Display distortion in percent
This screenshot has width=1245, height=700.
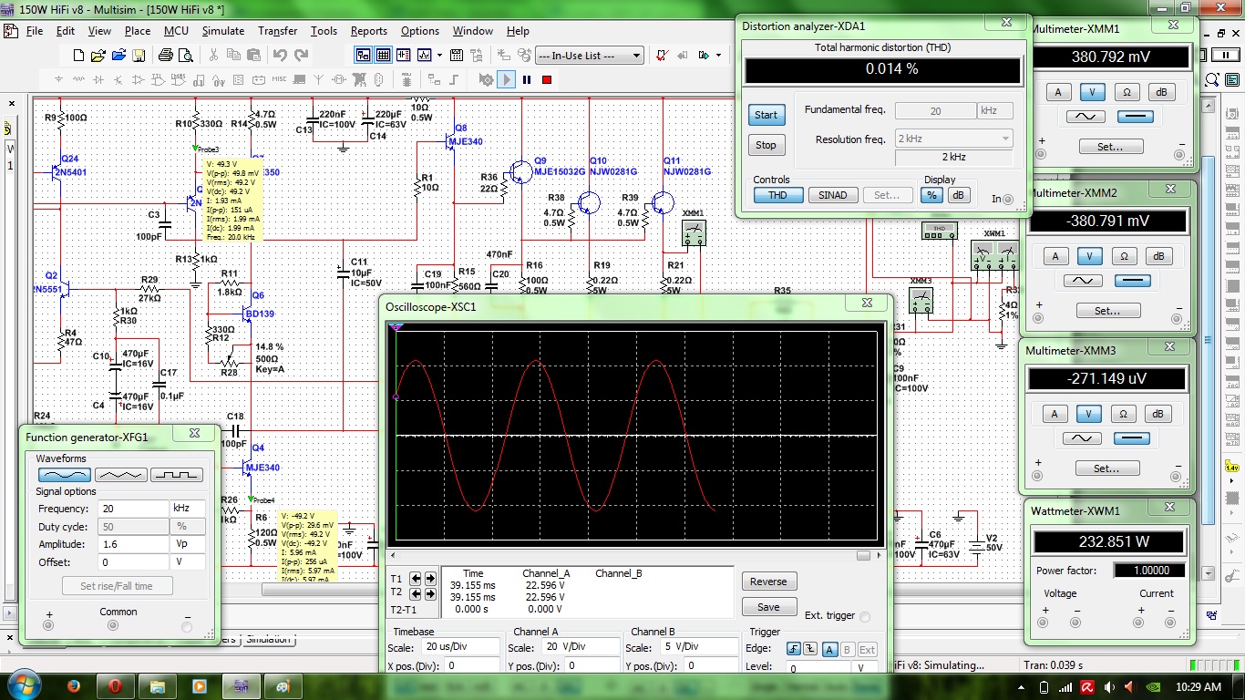931,195
